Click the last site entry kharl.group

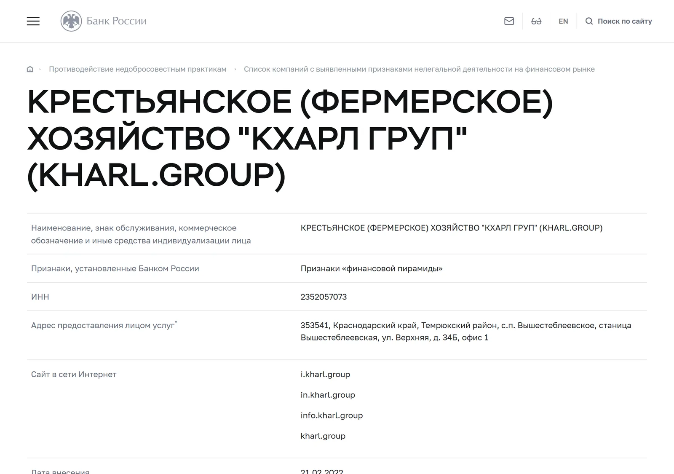click(x=323, y=436)
